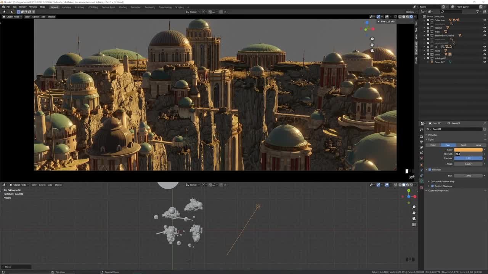Hide the Collection row with the eye icon

485,20
